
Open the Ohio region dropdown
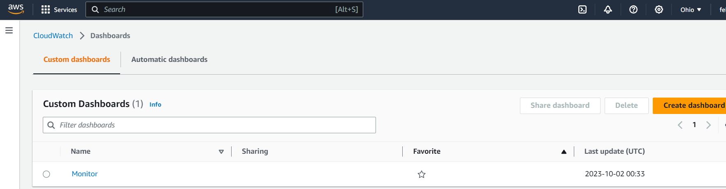click(691, 9)
